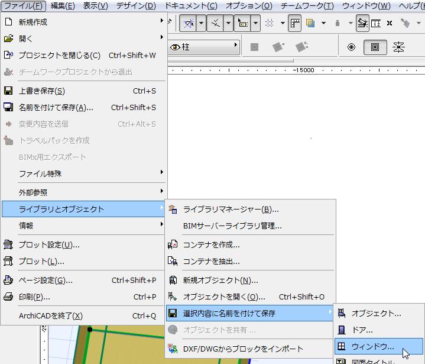Viewport: 425px width, 364px height.
Task: Quit via ArchiCADを終了
Action: pos(83,315)
